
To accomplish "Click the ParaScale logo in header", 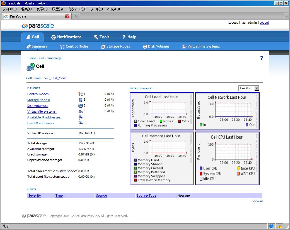I will pos(38,26).
